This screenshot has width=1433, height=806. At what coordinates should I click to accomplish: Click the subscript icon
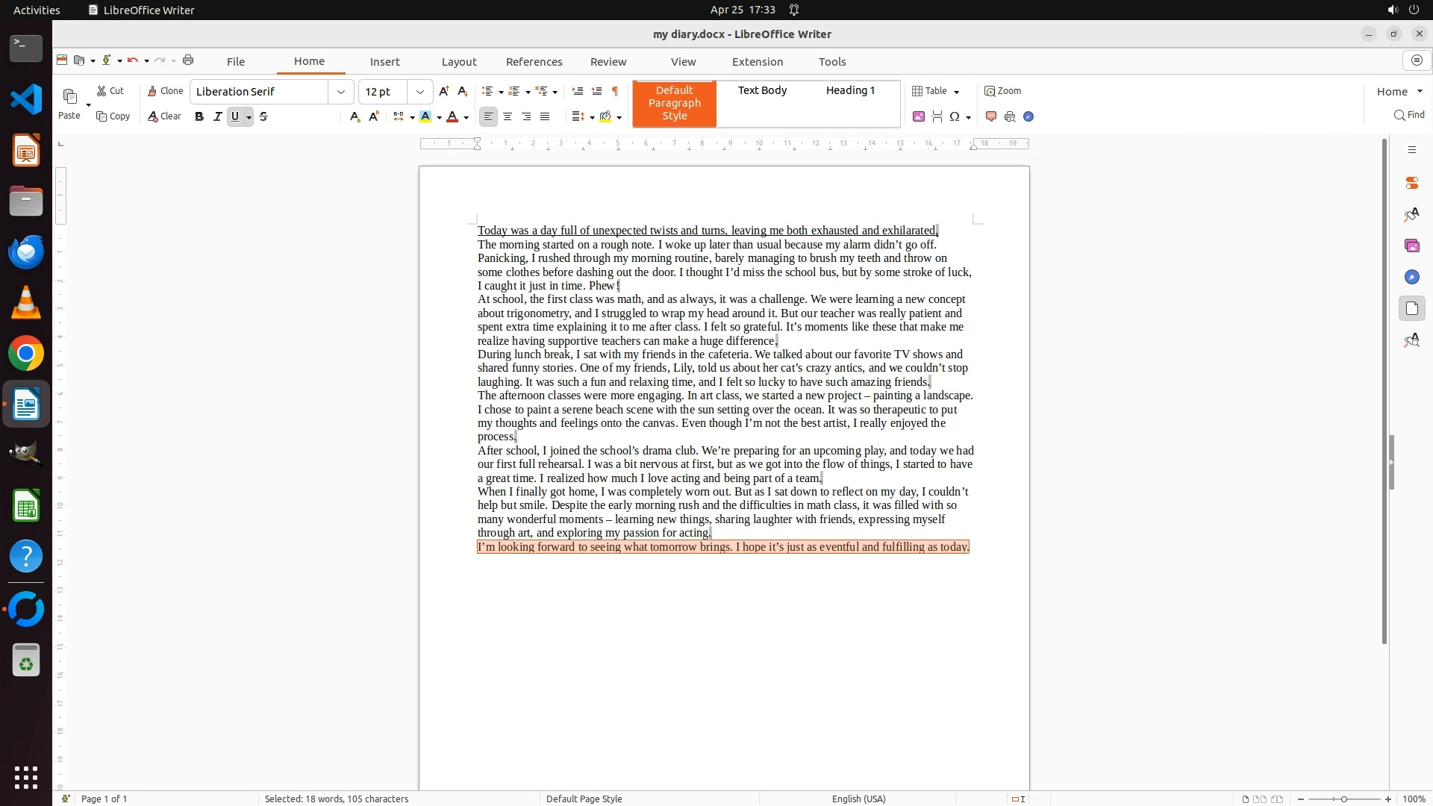coord(355,116)
